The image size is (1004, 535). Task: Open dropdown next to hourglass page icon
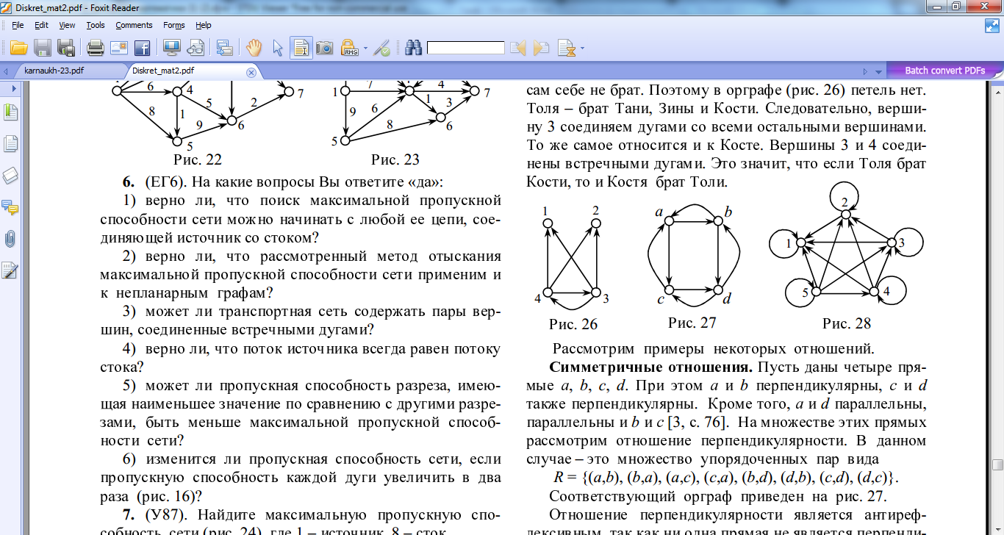(582, 49)
